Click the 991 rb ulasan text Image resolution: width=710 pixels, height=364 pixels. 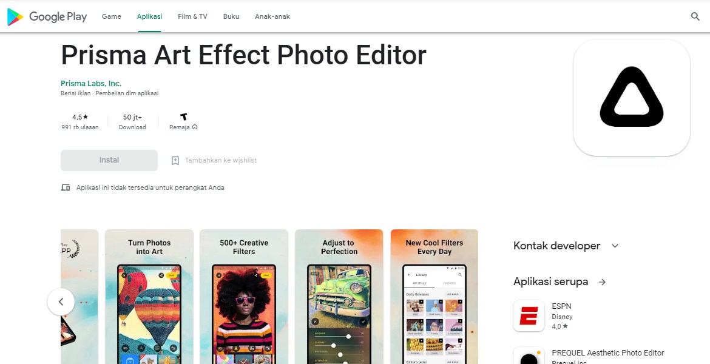coord(80,127)
